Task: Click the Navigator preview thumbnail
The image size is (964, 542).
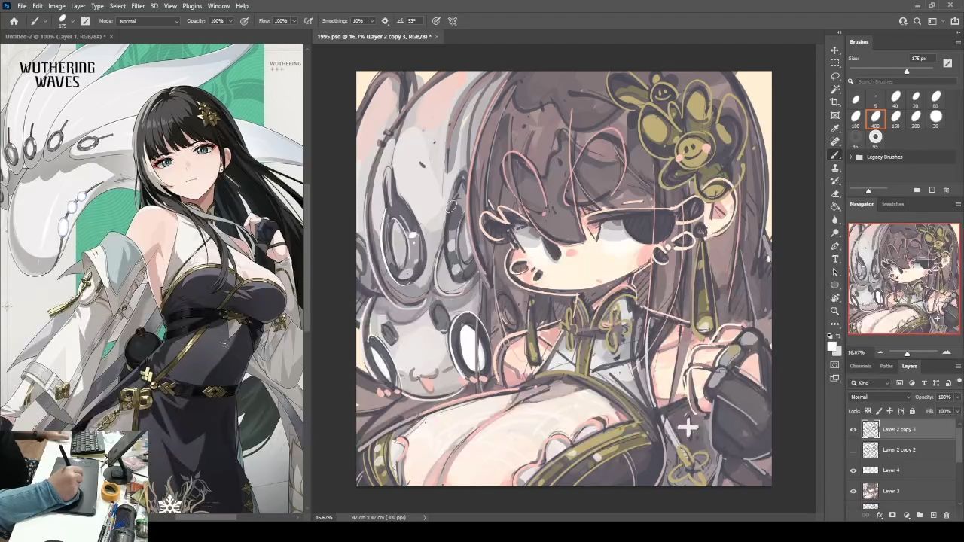Action: (x=905, y=279)
